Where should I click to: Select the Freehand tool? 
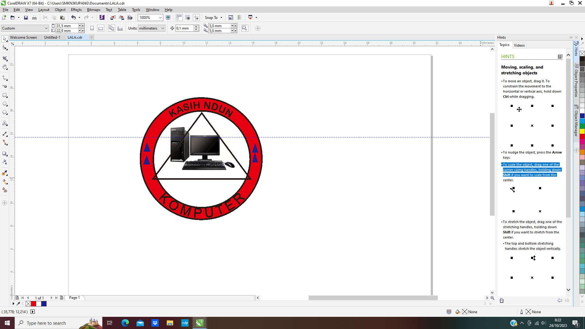click(x=5, y=78)
